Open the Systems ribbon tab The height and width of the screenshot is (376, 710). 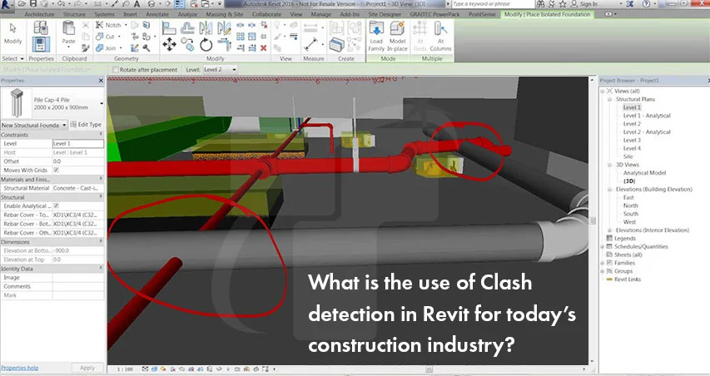(105, 14)
